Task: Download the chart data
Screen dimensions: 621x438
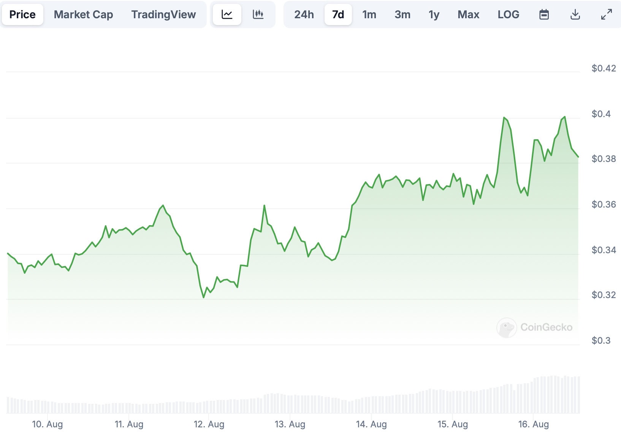Action: tap(575, 14)
